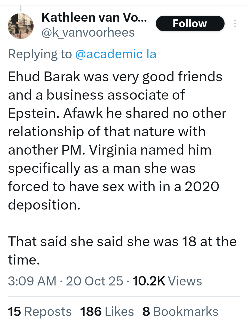Open the Kathleen van Vo... display name
Image resolution: width=247 pixels, height=327 pixels.
[x=94, y=18]
